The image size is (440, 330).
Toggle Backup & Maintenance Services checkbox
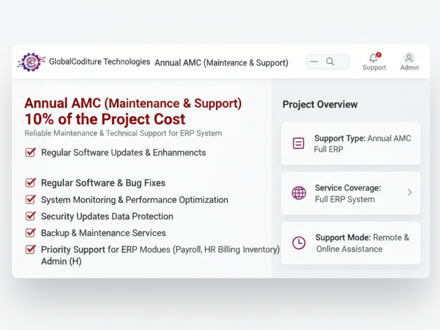point(31,232)
